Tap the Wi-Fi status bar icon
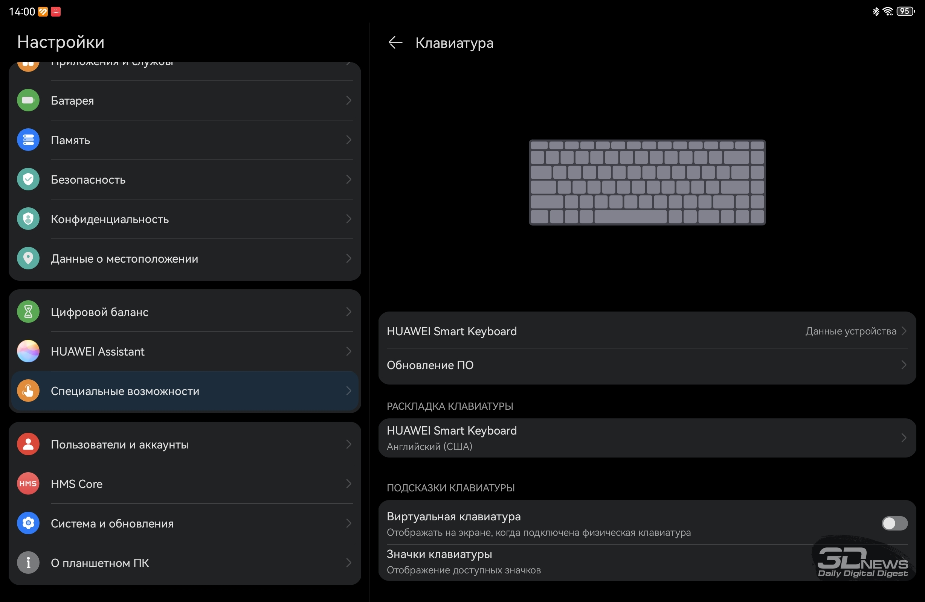The width and height of the screenshot is (925, 602). (x=888, y=11)
